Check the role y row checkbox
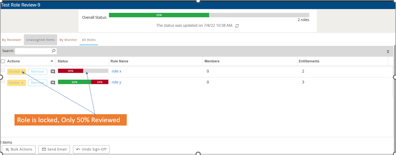Image resolution: width=396 pixels, height=155 pixels. (3, 81)
